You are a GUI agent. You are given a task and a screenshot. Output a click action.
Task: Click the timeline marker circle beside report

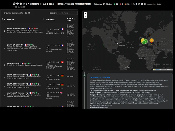(x=85, y=76)
